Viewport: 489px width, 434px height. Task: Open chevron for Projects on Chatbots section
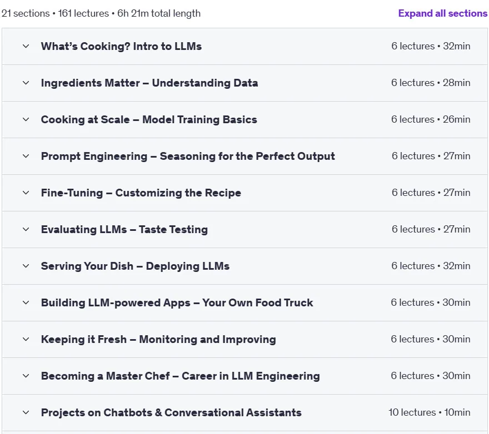tap(26, 412)
